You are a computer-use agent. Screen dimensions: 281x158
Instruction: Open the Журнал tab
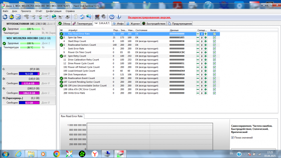tap(133, 24)
